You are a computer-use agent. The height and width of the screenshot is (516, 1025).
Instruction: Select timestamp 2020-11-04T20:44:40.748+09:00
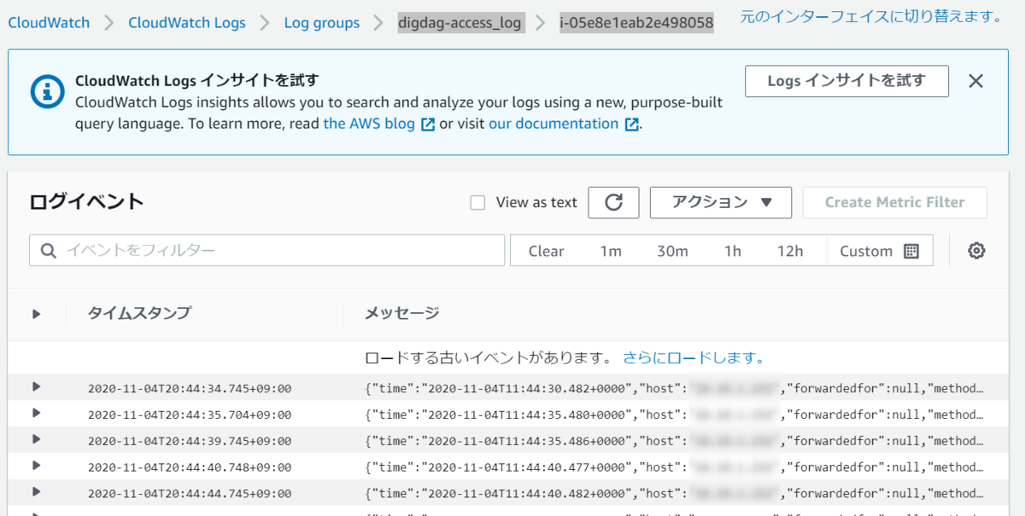(x=190, y=467)
